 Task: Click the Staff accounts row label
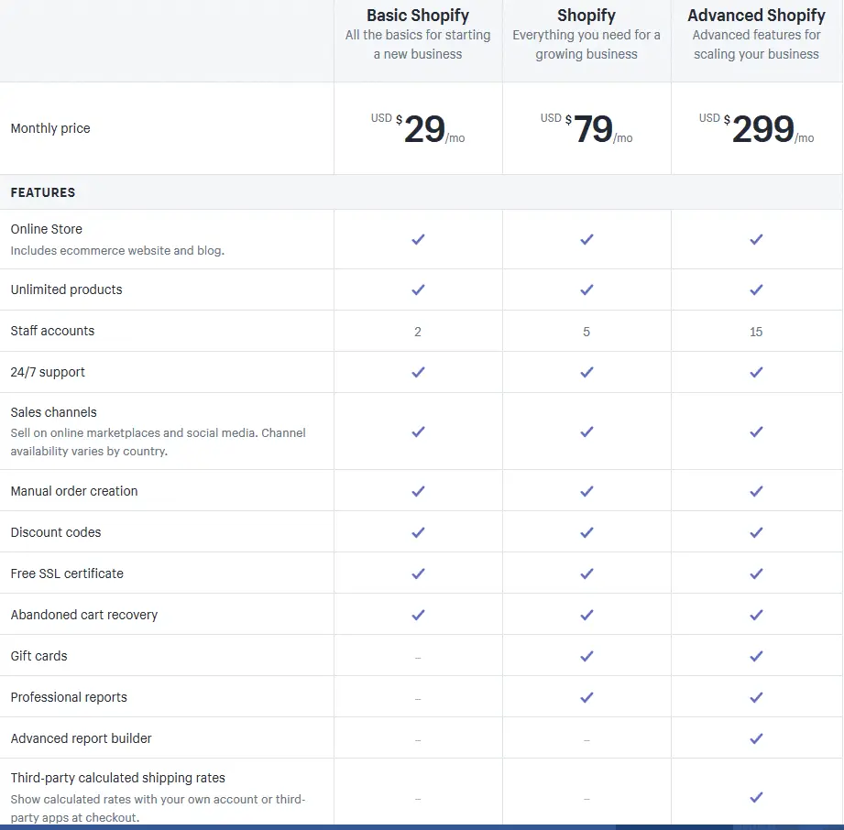52,331
